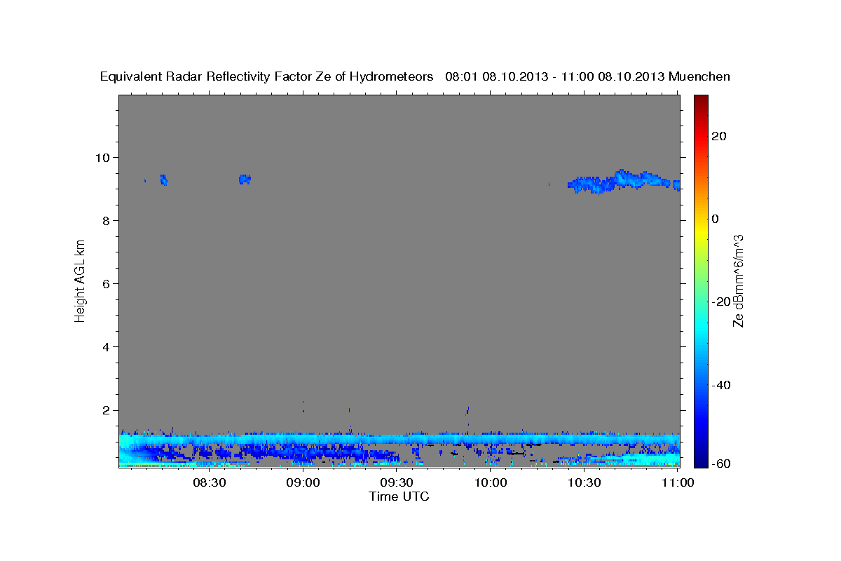Viewport: 841px width, 561px height.
Task: Click the 'Height AGL km' axis label
Action: [x=81, y=280]
